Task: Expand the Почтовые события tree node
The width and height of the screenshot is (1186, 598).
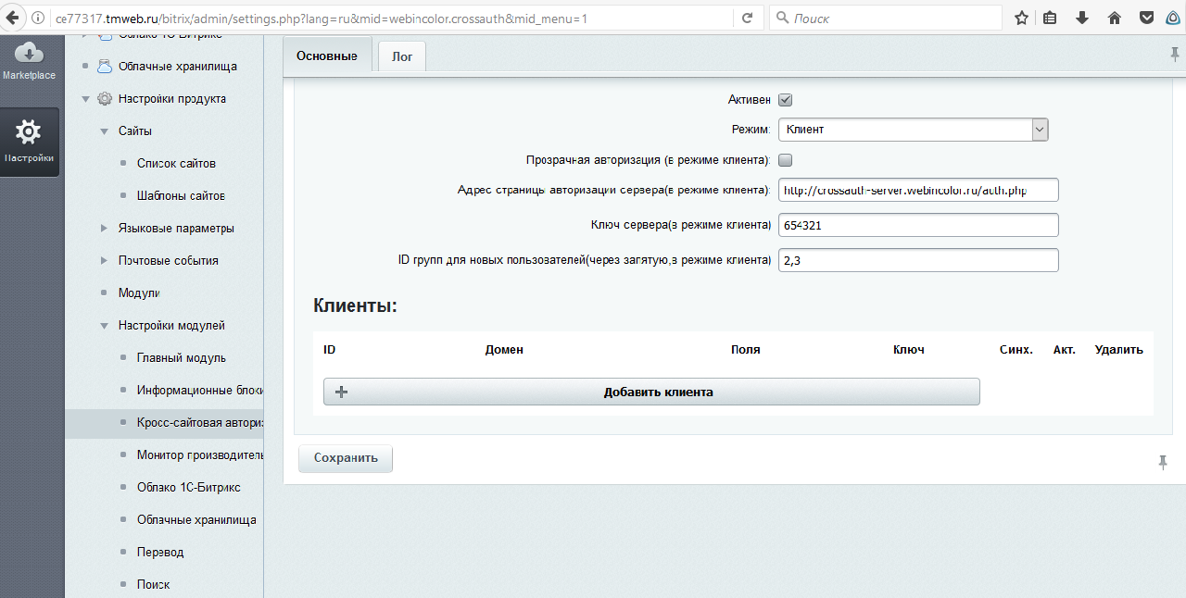Action: 105,261
